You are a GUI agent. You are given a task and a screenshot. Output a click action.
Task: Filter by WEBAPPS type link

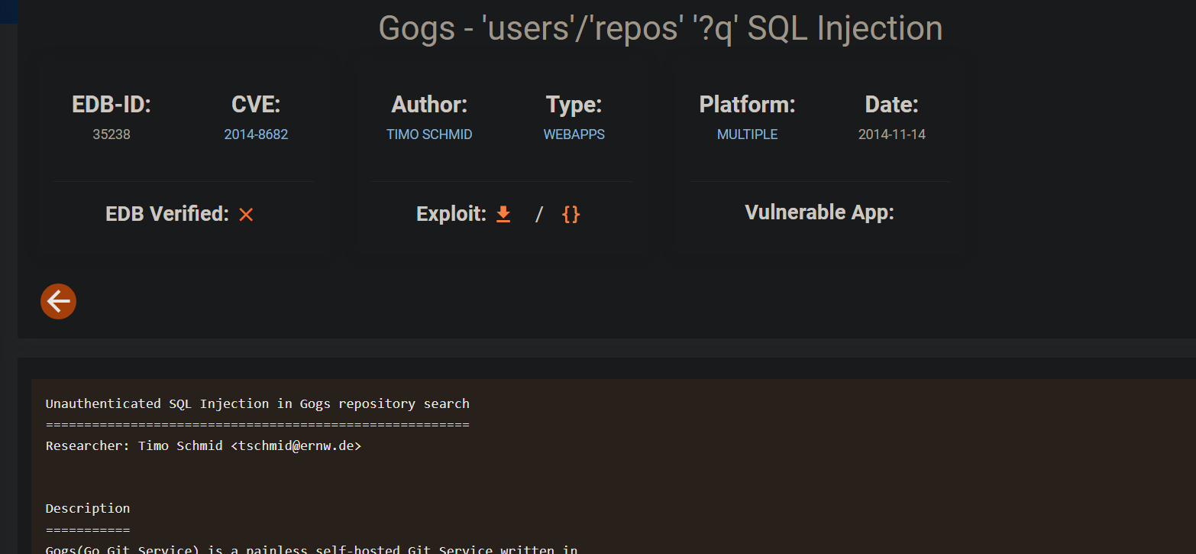574,134
